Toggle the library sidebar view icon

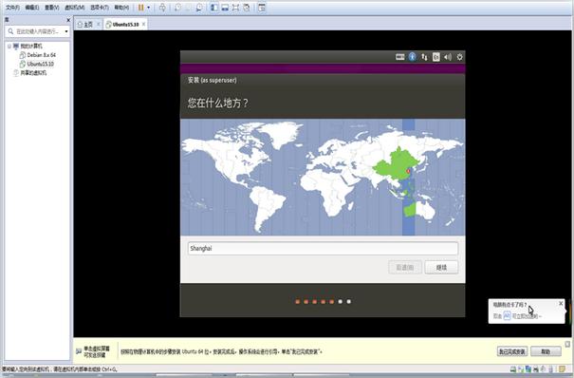[214, 8]
